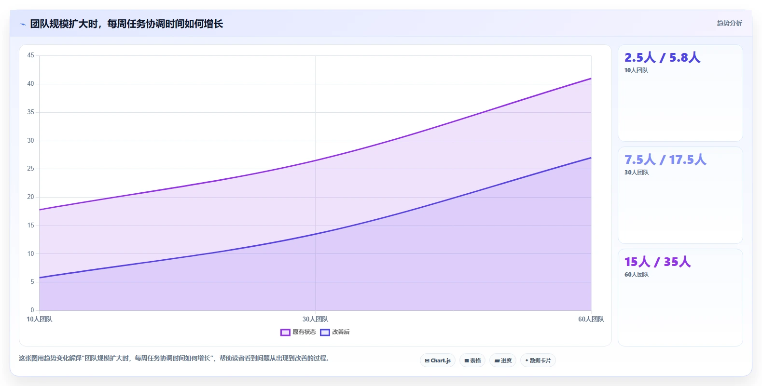Open the 15人 / 35人 data card
This screenshot has width=762, height=386.
pyautogui.click(x=680, y=297)
